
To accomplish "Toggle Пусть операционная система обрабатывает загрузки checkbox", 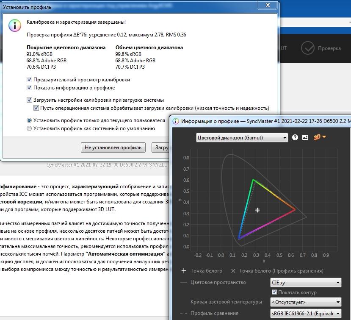I will pyautogui.click(x=36, y=108).
